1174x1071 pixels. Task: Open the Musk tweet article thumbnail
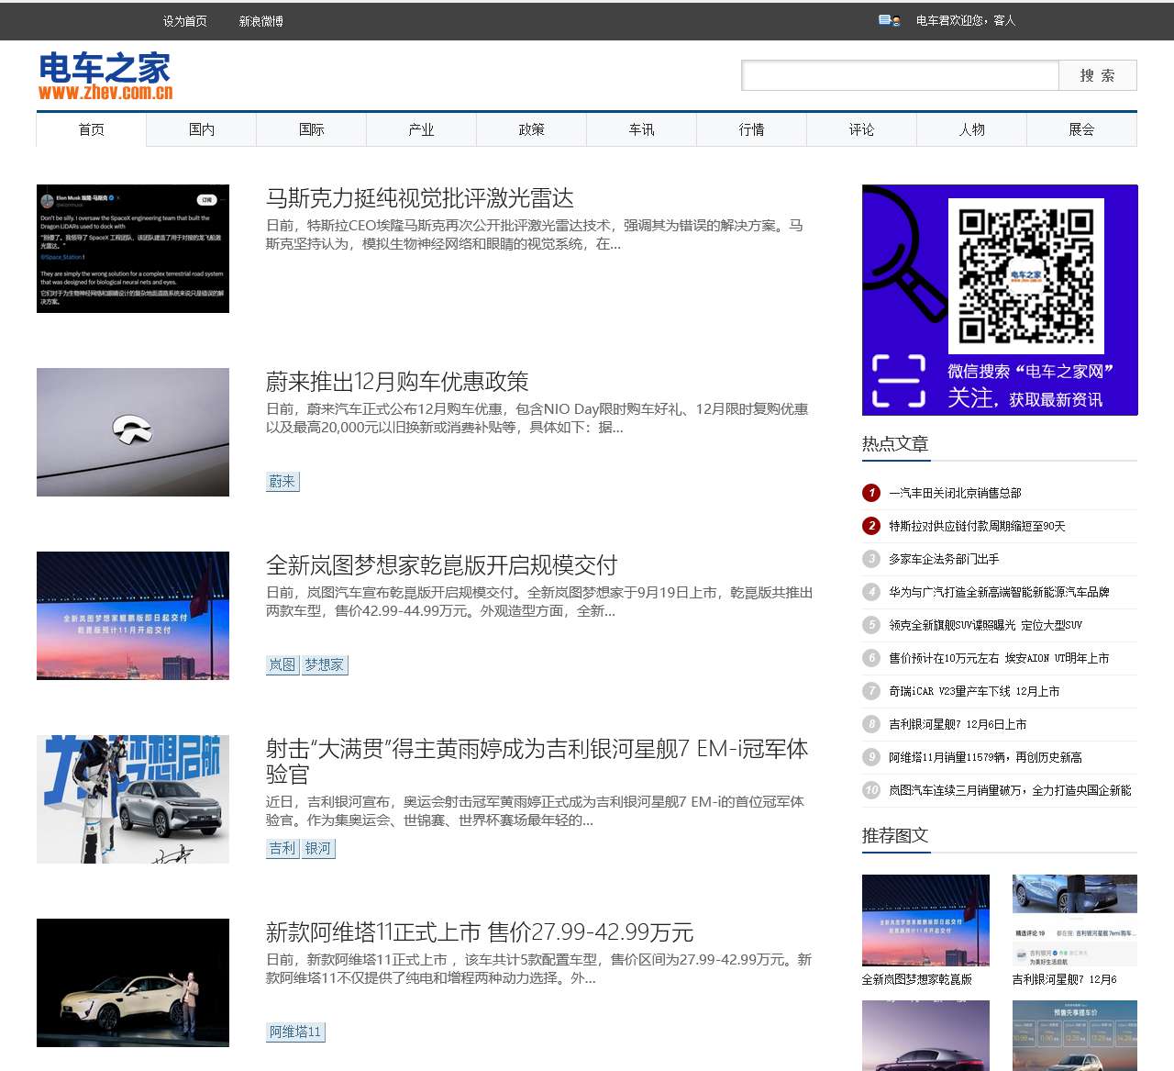click(133, 249)
